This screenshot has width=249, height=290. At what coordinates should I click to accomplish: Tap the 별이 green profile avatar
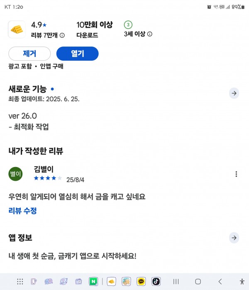tap(15, 174)
